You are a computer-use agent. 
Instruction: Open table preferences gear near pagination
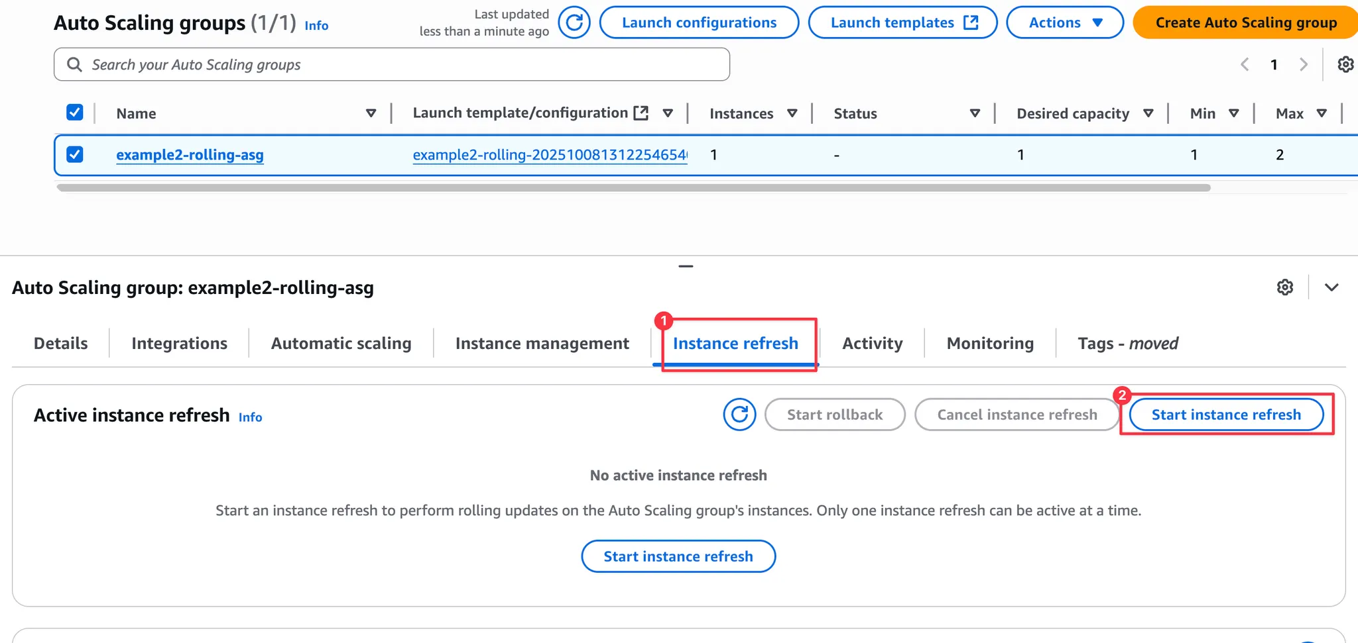point(1345,64)
